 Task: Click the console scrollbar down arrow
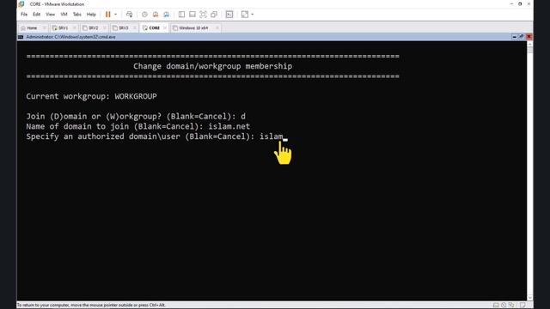(529, 298)
